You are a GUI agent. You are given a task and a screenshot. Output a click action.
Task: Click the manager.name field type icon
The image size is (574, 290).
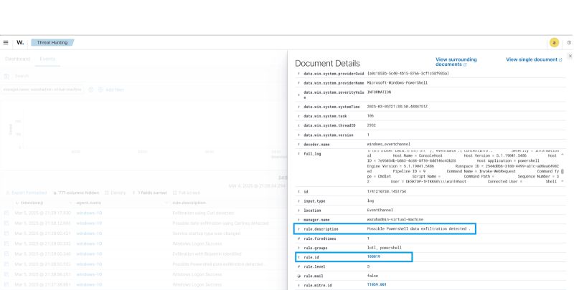coord(298,220)
